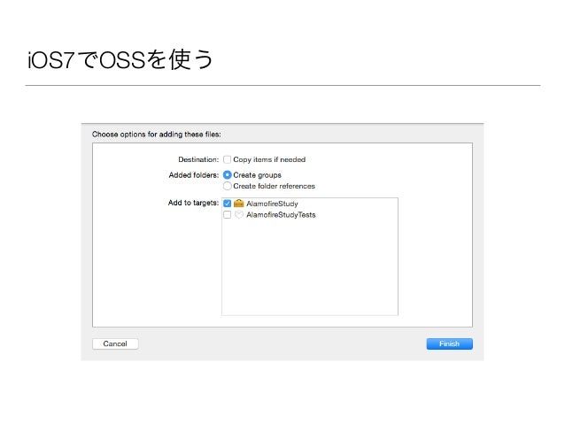
Task: Select the AlamofireStudyTests target name
Action: coord(281,215)
